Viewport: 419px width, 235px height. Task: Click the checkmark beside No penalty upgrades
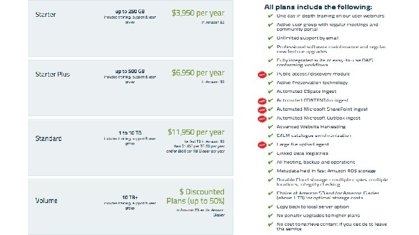tap(270, 215)
